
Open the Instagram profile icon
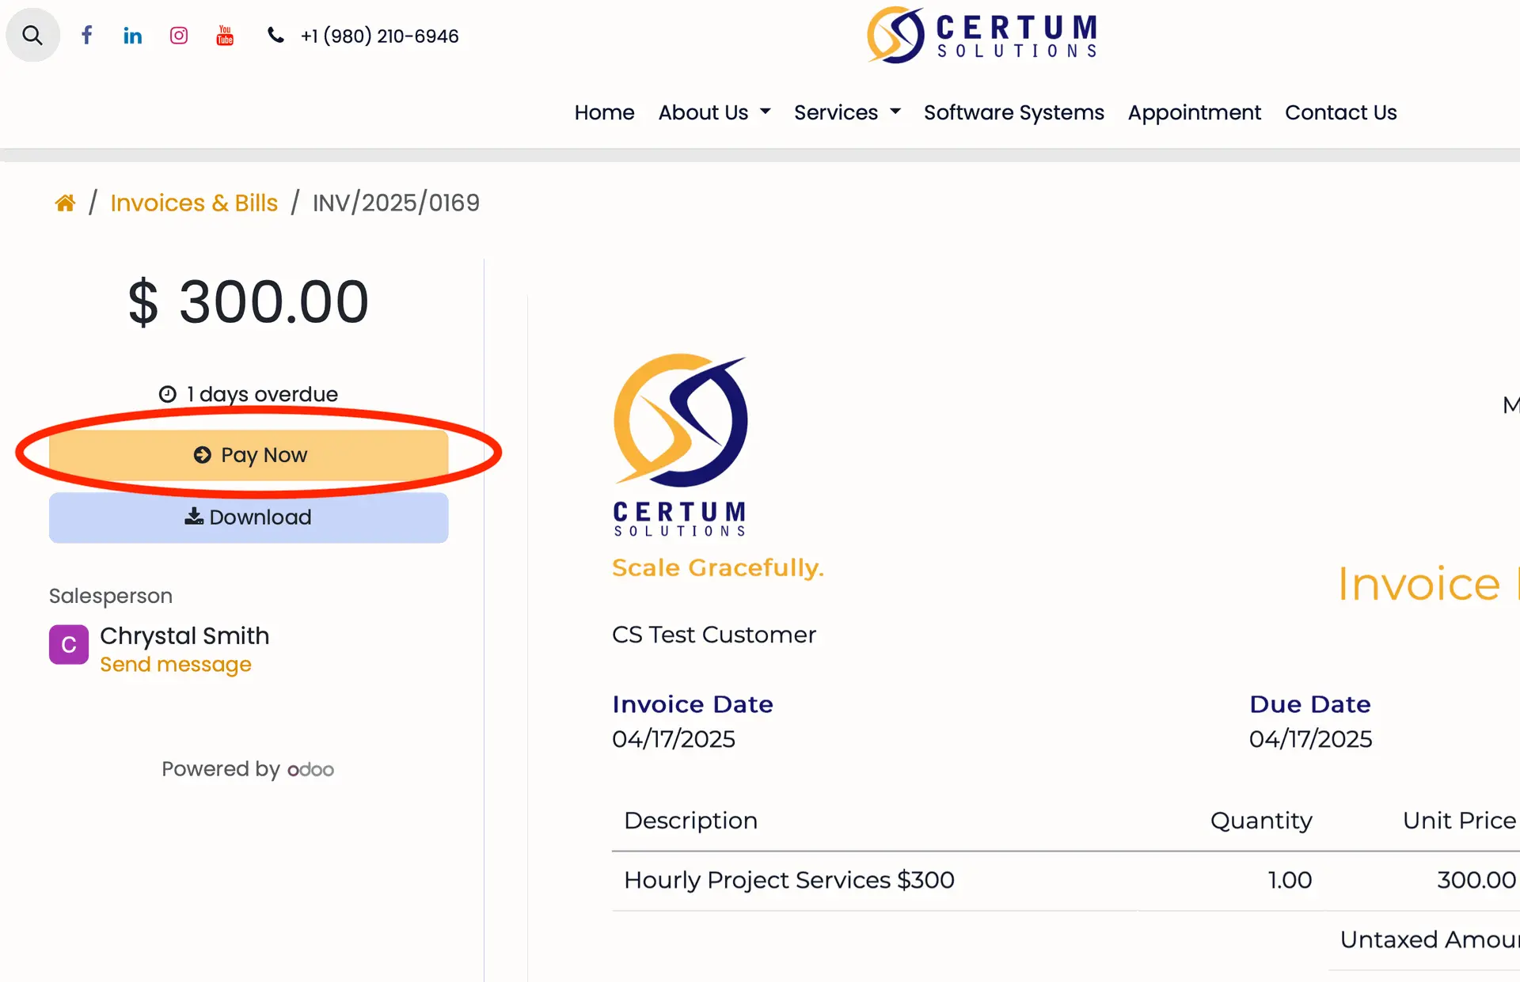pos(178,35)
